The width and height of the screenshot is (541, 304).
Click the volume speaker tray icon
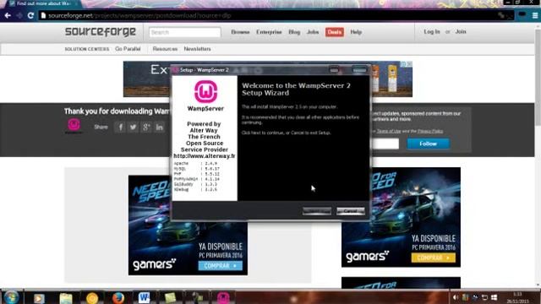pos(456,297)
